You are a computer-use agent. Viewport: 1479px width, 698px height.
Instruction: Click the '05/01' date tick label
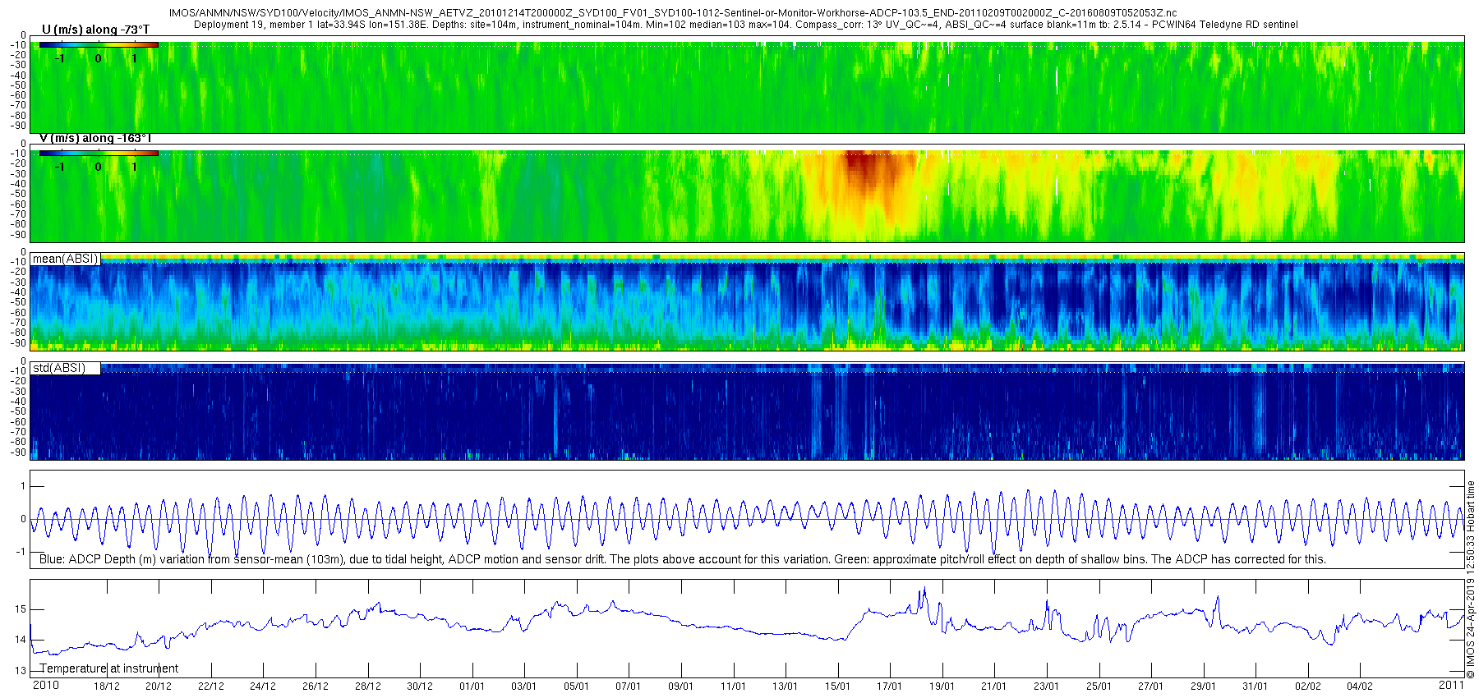tap(576, 687)
